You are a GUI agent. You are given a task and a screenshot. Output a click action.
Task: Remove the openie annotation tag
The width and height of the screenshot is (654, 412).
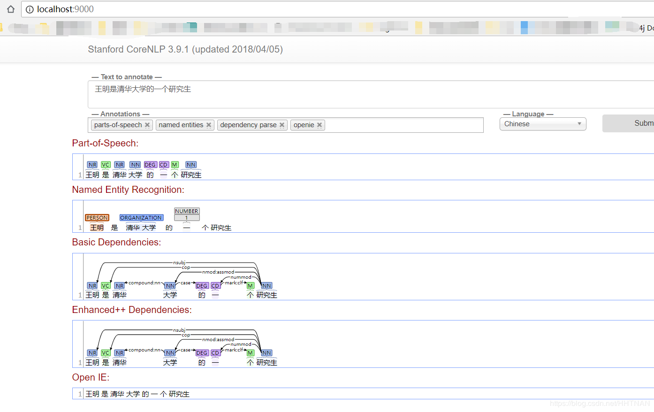coord(319,125)
